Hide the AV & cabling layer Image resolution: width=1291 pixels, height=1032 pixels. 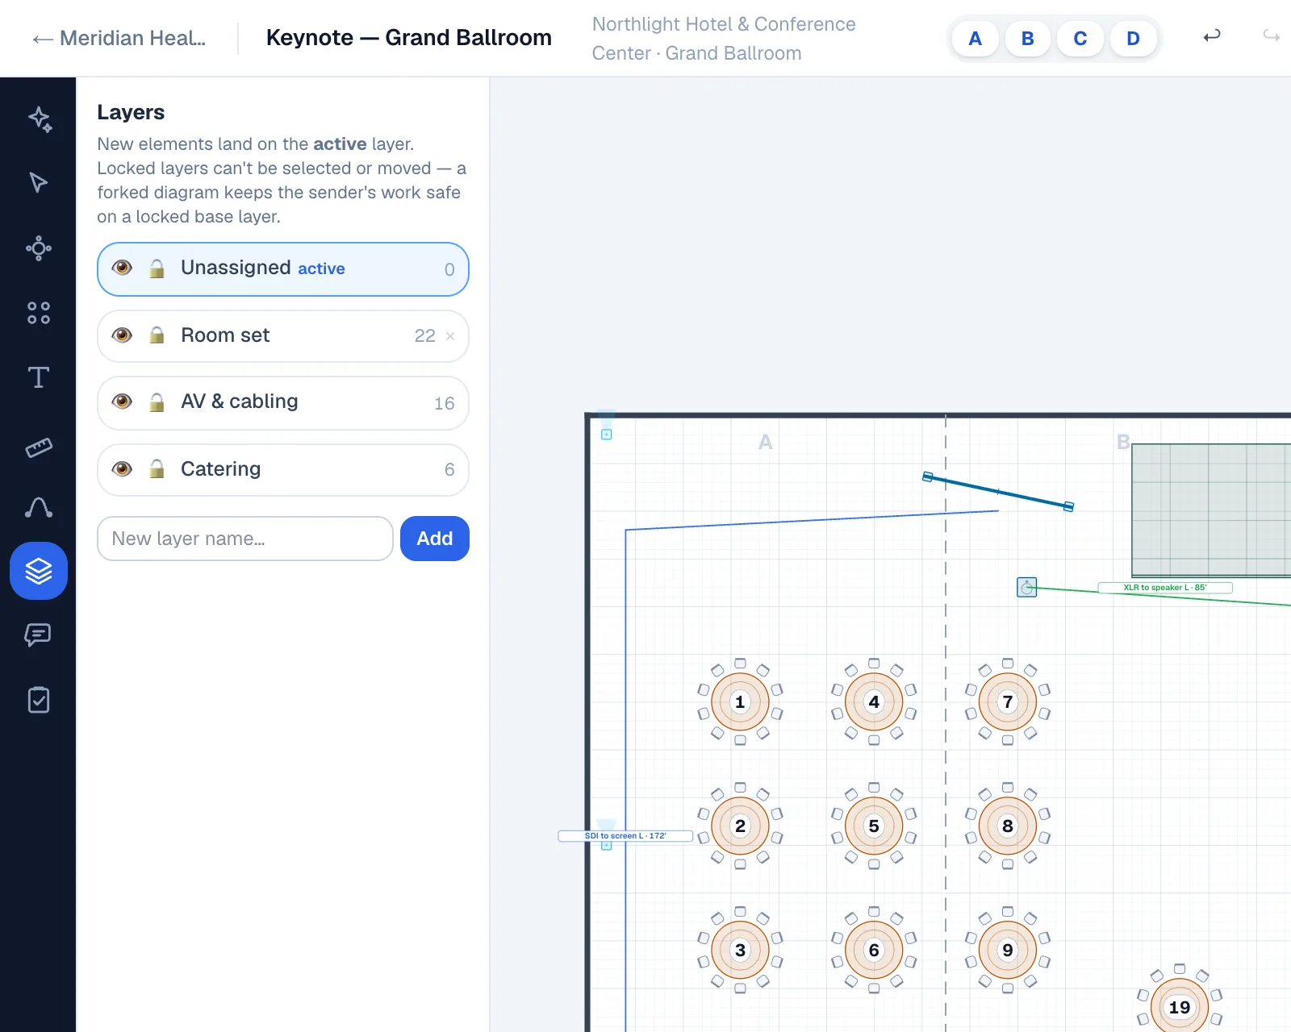pos(122,402)
